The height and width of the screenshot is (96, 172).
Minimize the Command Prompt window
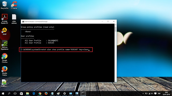pyautogui.click(x=102, y=22)
